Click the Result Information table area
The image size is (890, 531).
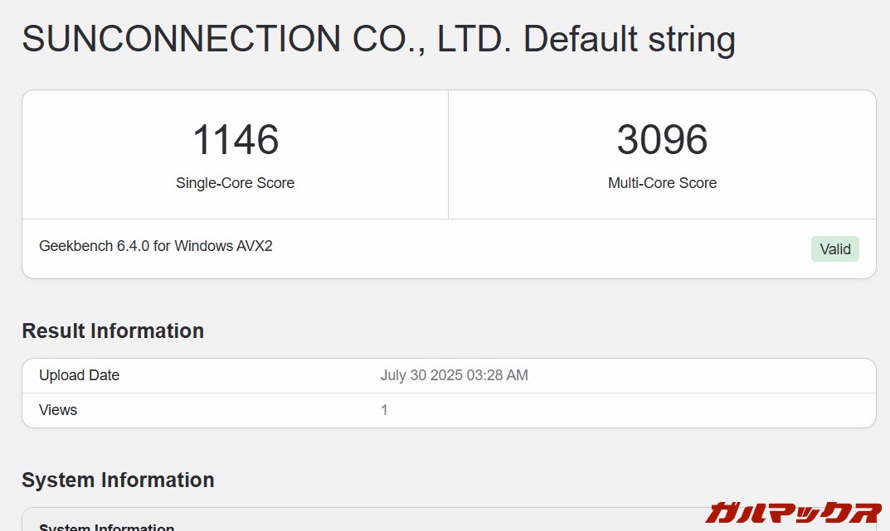point(448,392)
